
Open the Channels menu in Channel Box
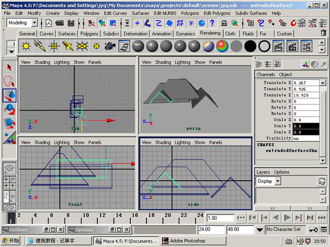click(266, 75)
